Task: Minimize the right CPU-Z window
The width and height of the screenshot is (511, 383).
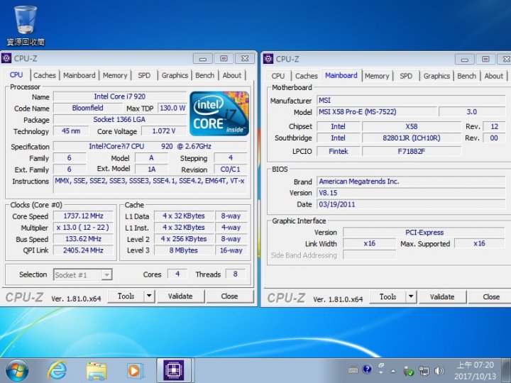Action: pyautogui.click(x=465, y=60)
